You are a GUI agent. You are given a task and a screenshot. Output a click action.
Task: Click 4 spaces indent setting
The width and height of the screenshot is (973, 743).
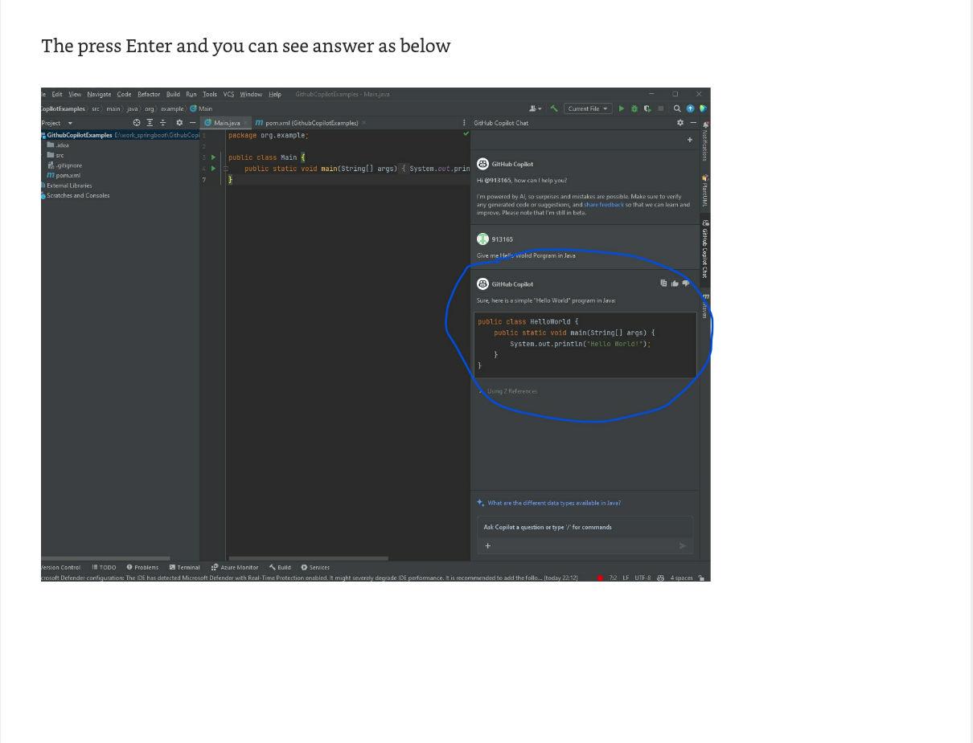[682, 578]
